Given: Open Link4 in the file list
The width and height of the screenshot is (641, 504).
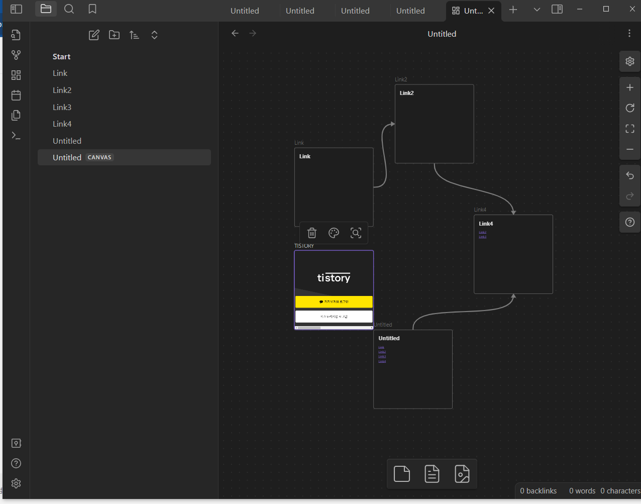Looking at the screenshot, I should 124,124.
